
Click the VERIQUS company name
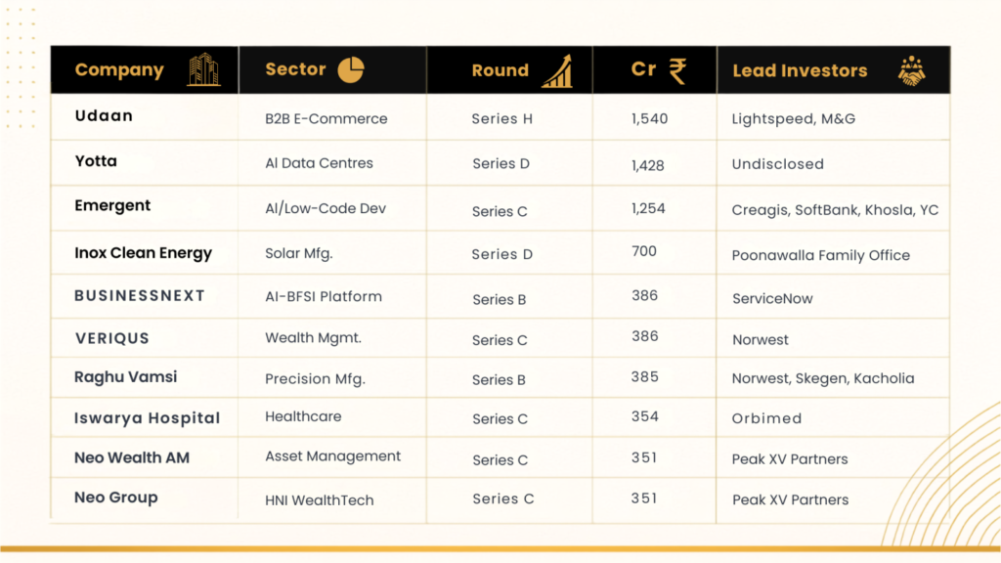click(x=111, y=338)
